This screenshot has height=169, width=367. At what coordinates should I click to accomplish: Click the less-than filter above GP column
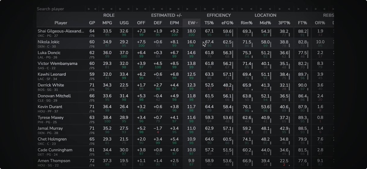pos(95,9)
